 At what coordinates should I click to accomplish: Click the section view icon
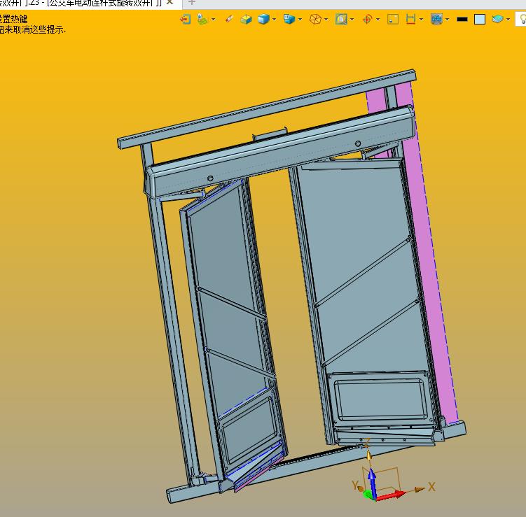click(x=341, y=19)
